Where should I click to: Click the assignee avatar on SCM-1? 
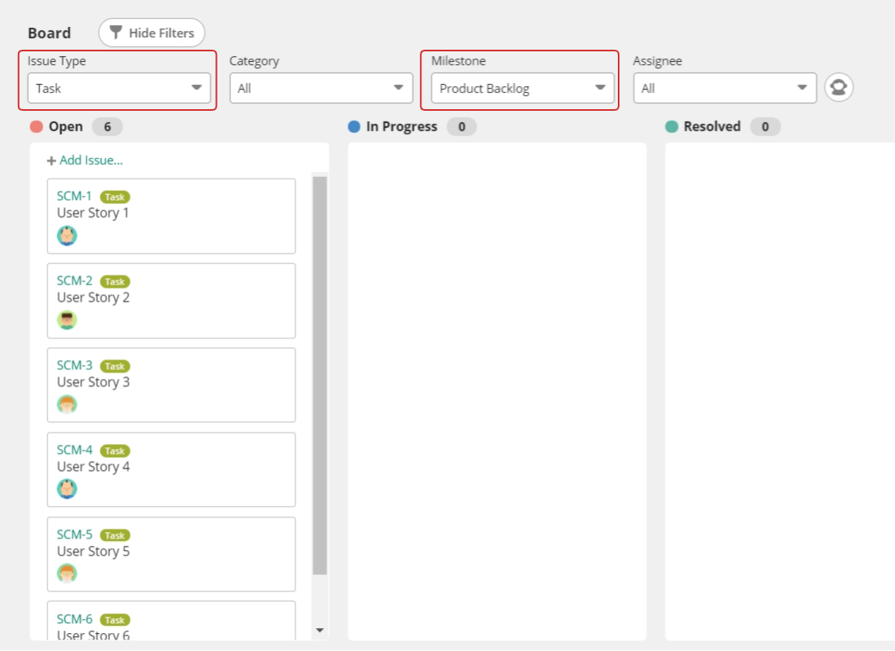click(x=66, y=235)
